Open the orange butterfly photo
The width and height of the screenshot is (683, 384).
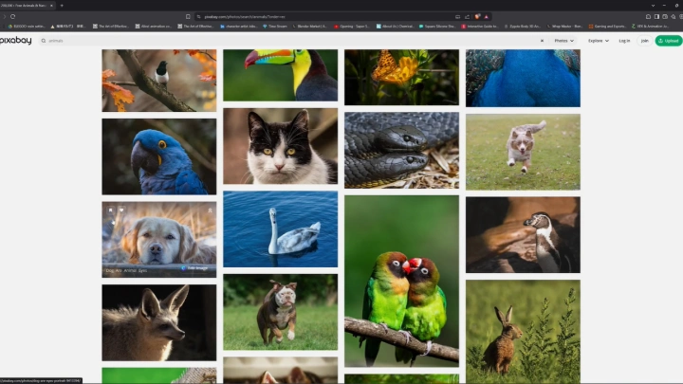pyautogui.click(x=401, y=77)
